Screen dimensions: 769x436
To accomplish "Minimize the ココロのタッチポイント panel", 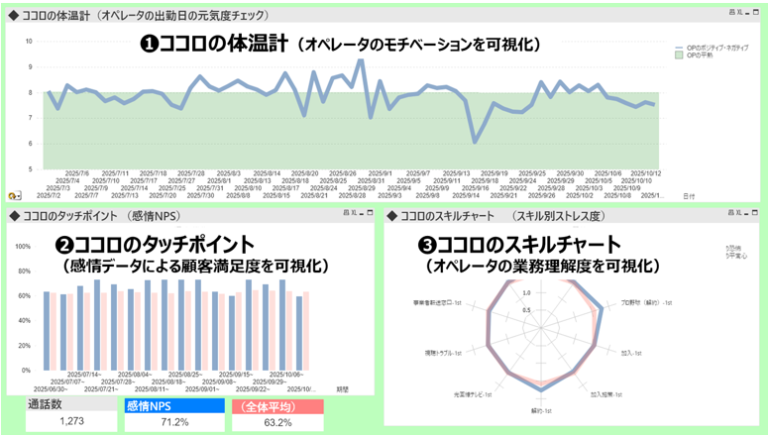I will tap(362, 214).
